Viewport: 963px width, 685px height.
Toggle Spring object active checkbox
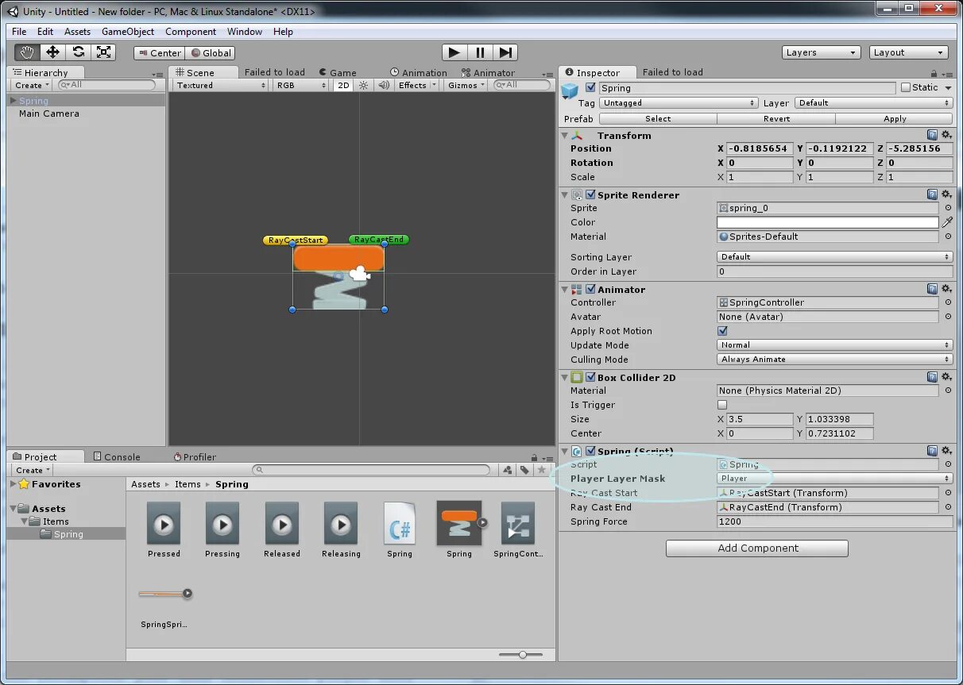point(590,88)
